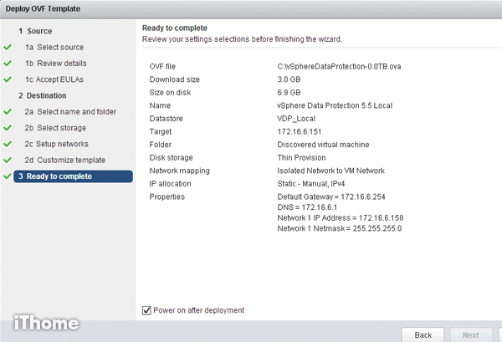Screen dimensions: 502x342
Task: Click the checkmark icon next to Accept EULAs
Action: (8, 79)
